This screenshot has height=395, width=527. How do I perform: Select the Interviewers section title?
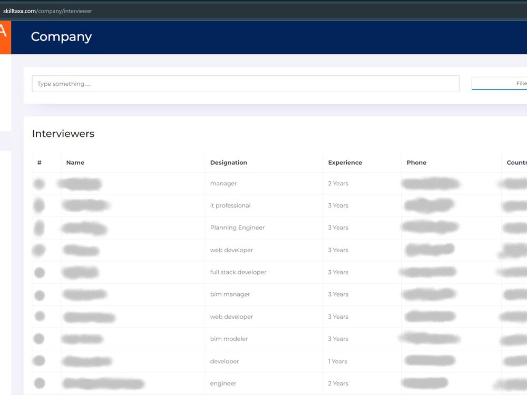tap(63, 133)
